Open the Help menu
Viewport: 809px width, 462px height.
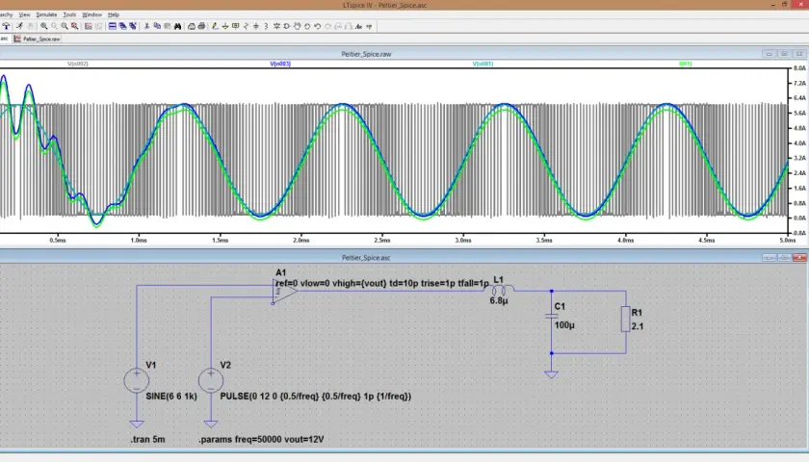(114, 14)
